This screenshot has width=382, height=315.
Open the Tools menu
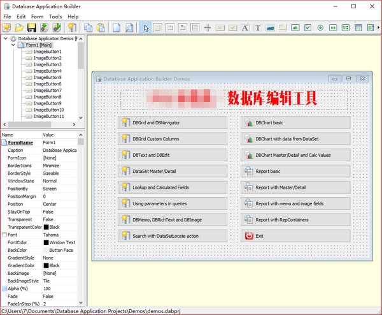coord(55,16)
